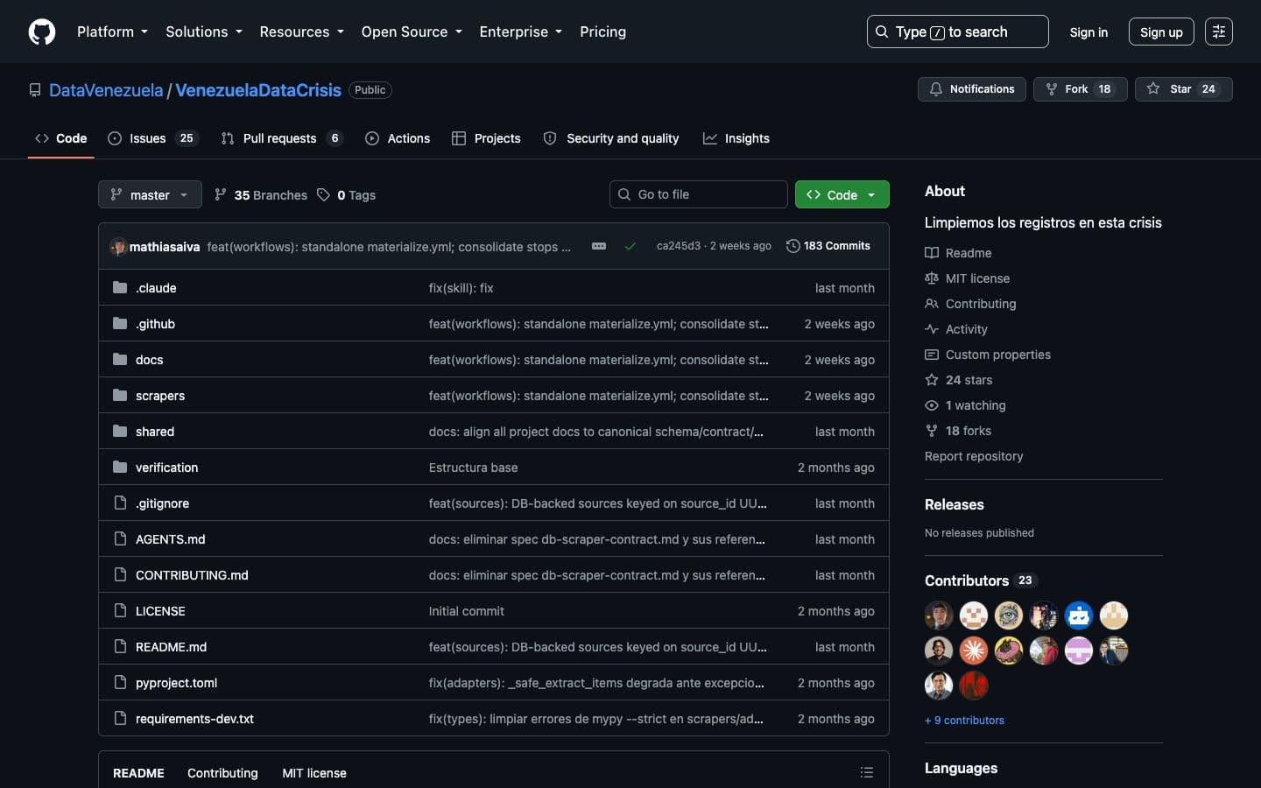Expand the Platform menu

[112, 32]
